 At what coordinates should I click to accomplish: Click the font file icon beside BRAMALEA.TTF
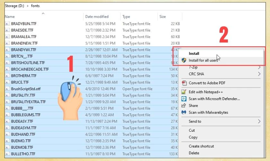pos(7,37)
